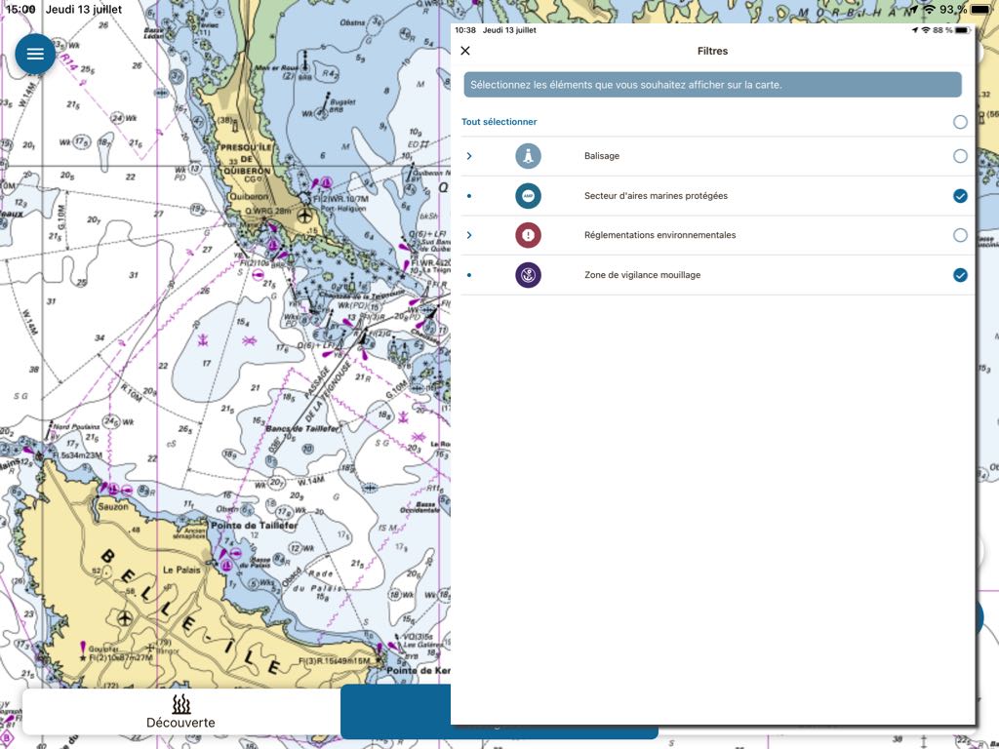
Task: Click the airport symbol on Belle-Île
Action: coord(124,618)
